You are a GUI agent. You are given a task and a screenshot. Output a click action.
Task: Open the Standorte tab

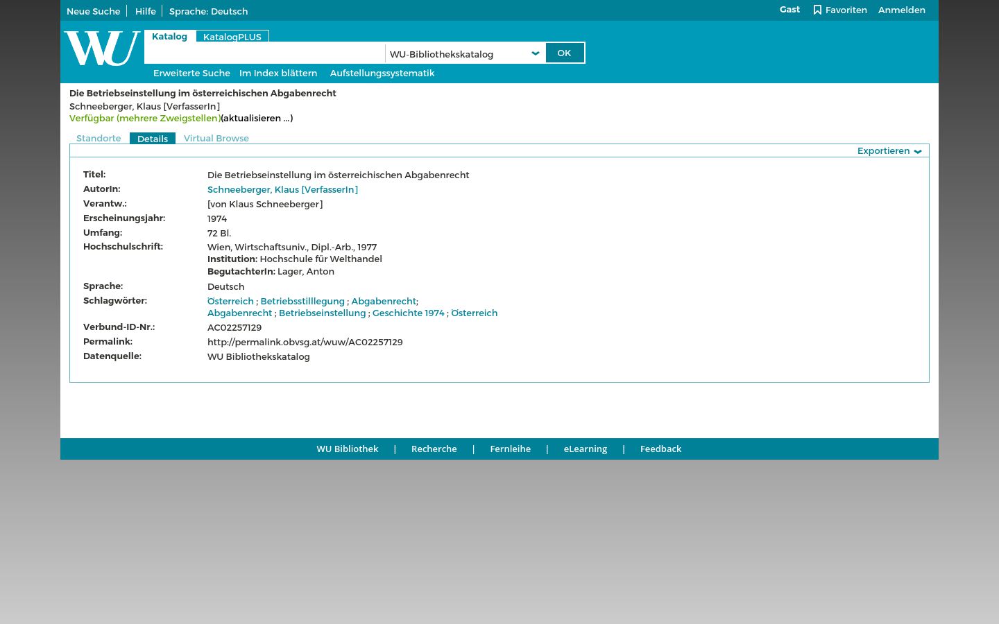pyautogui.click(x=99, y=138)
